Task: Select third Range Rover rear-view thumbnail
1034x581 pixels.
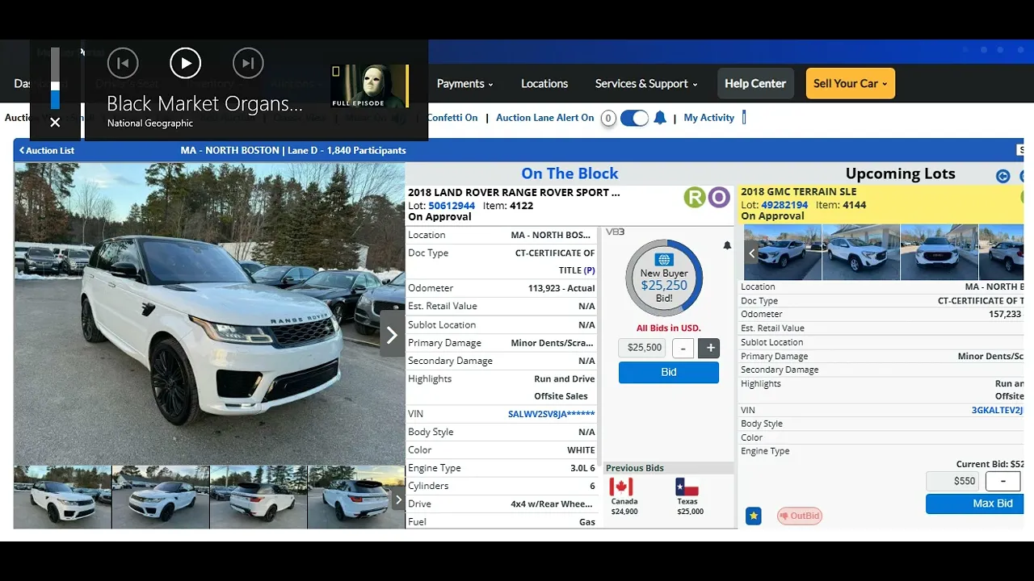Action: click(258, 497)
